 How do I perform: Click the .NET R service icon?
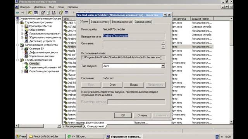point(65,23)
